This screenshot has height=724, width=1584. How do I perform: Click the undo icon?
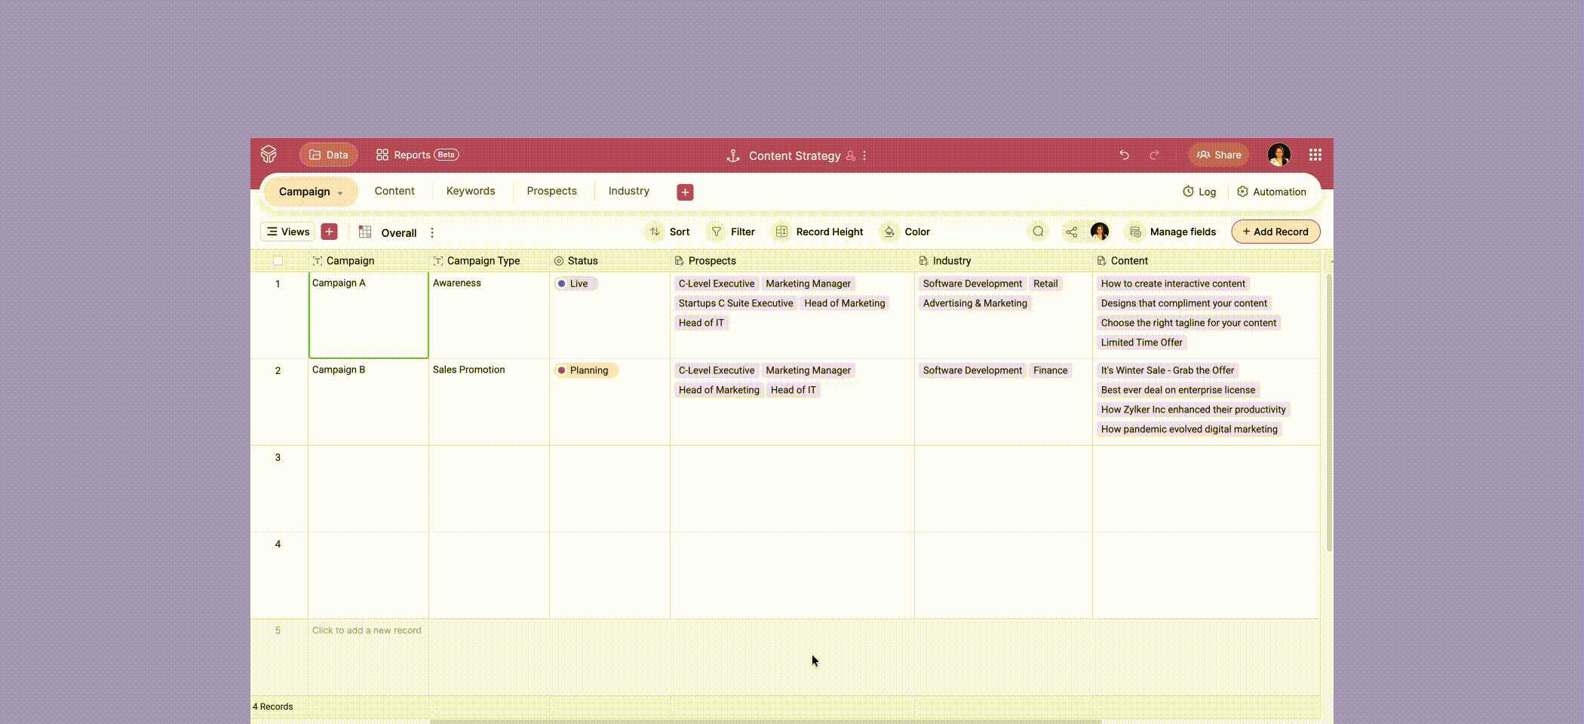(1125, 155)
